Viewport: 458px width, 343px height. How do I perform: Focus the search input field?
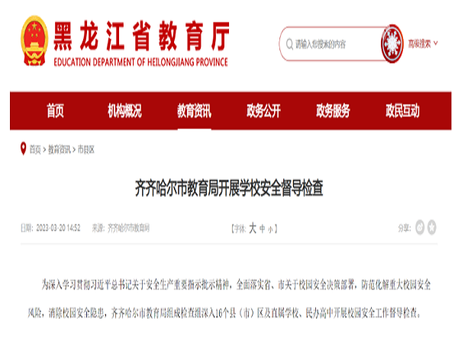pos(334,44)
